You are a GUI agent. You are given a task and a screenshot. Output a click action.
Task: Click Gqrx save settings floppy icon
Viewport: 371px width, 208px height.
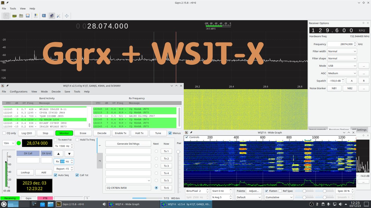pyautogui.click(x=28, y=16)
